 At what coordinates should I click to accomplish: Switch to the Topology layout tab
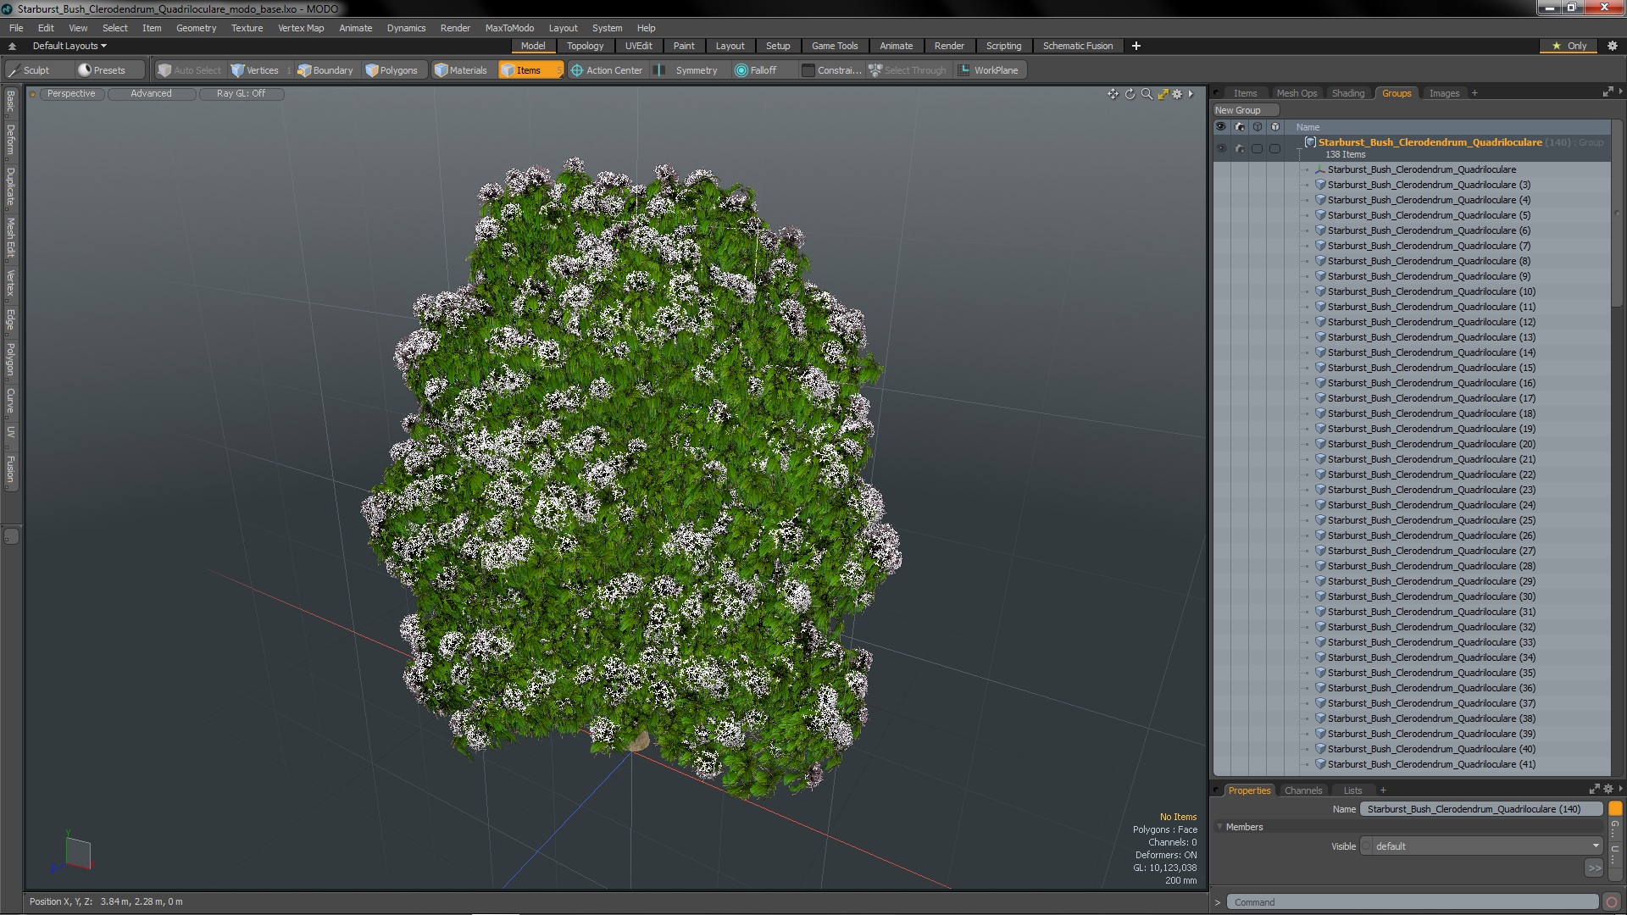585,46
